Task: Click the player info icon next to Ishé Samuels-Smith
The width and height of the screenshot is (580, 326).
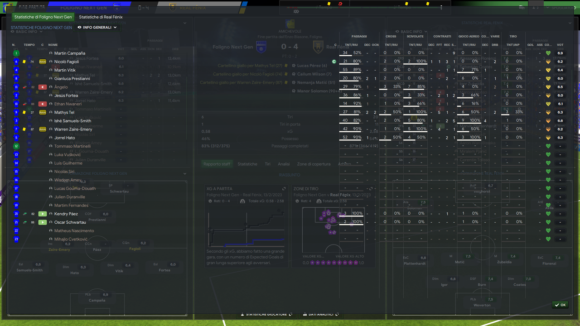Action: (x=51, y=121)
